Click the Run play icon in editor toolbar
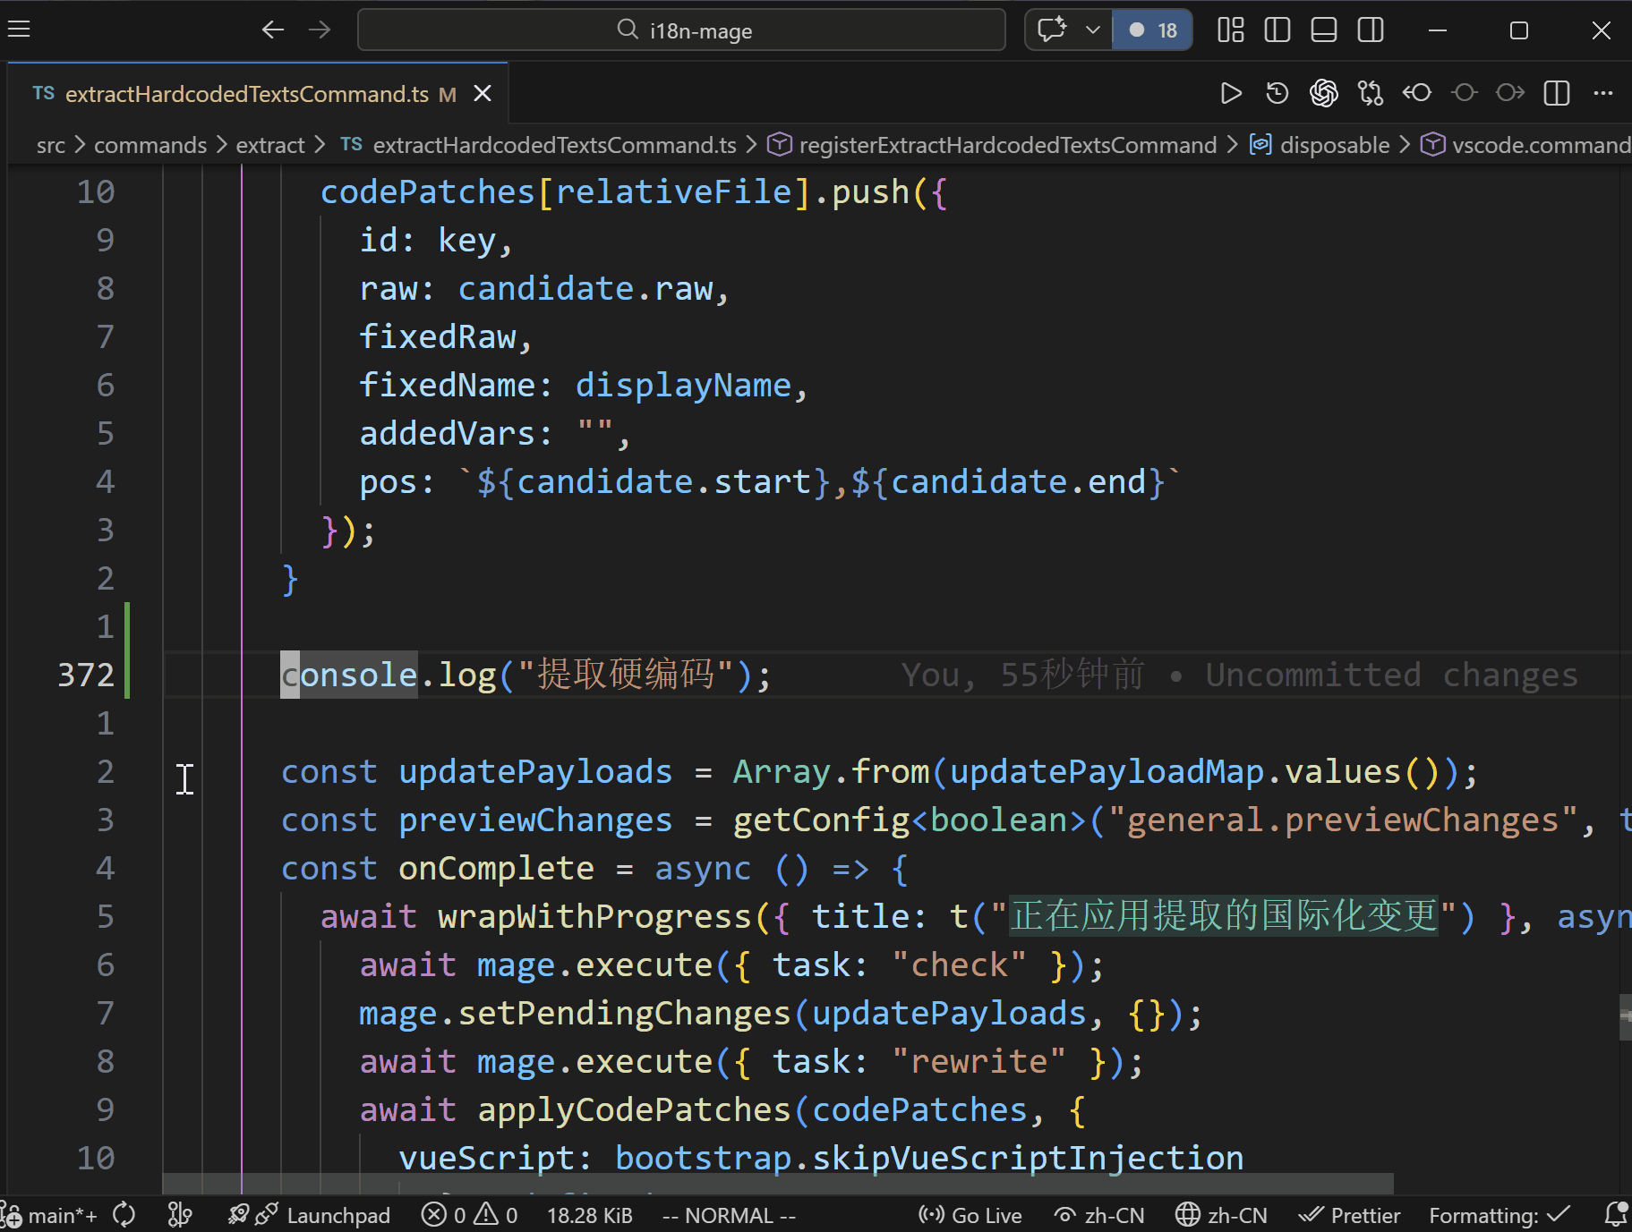Screen dimensions: 1632x1232 (x=1231, y=93)
